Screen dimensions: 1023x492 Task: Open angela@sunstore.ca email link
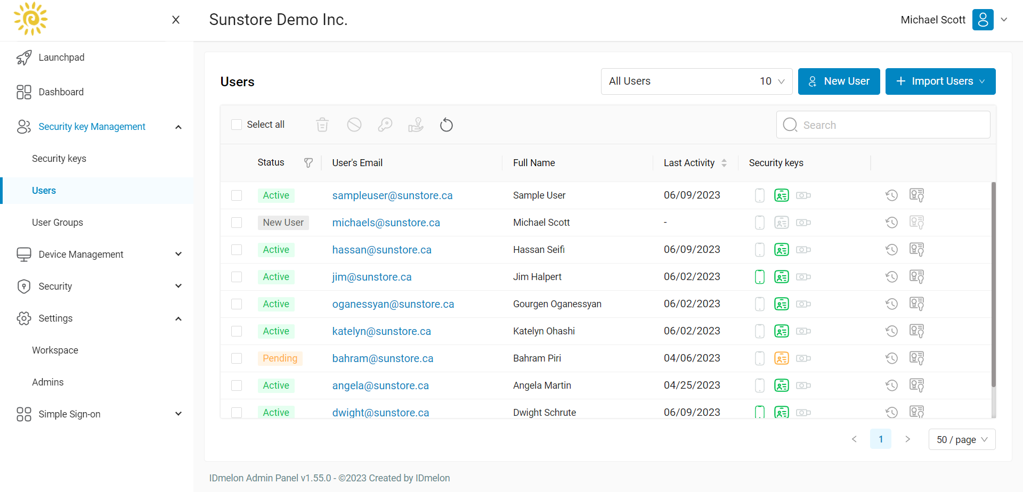coord(380,386)
